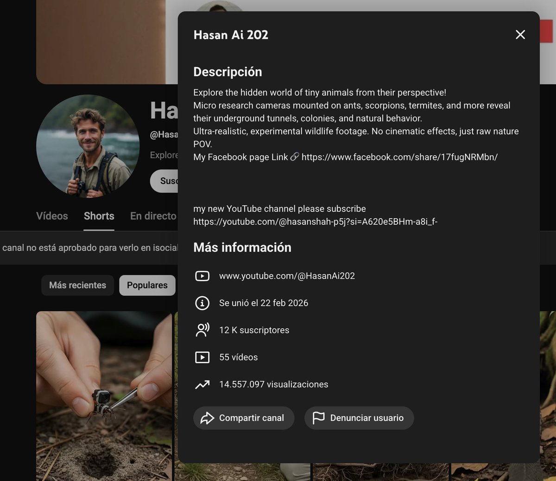Click the Hasan Ai 202 dialog title
The width and height of the screenshot is (556, 481).
[x=231, y=35]
